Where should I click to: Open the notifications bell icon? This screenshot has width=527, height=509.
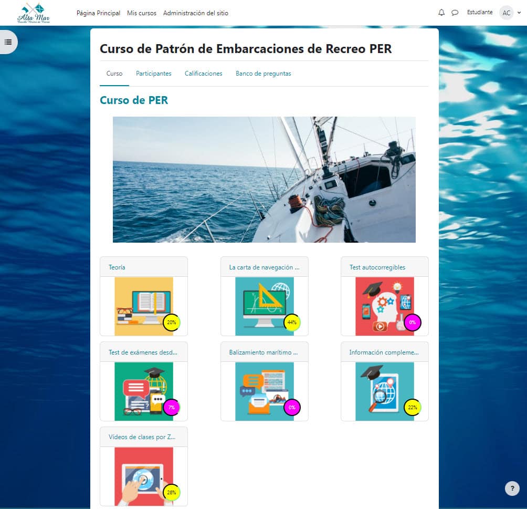[x=441, y=13]
